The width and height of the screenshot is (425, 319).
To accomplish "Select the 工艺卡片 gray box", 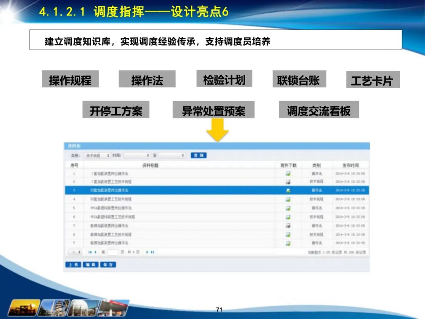I will [373, 80].
